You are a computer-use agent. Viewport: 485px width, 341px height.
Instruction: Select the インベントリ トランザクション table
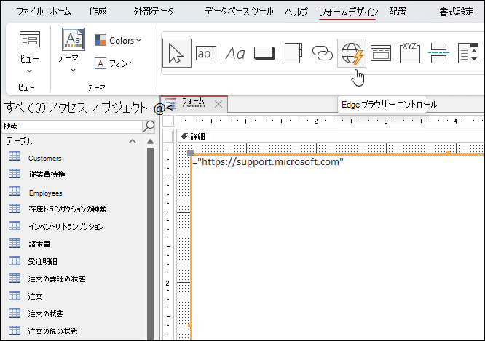pyautogui.click(x=66, y=226)
